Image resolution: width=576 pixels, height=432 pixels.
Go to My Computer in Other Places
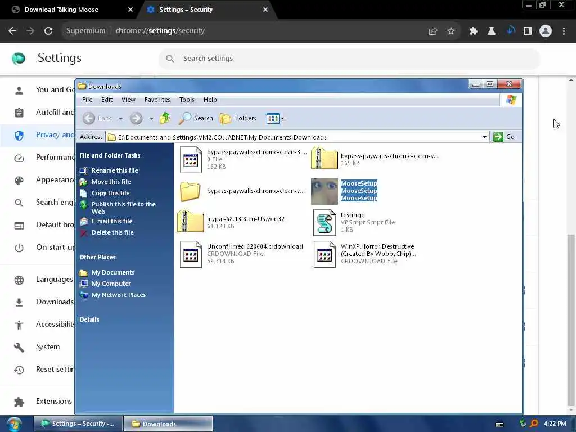pyautogui.click(x=111, y=283)
